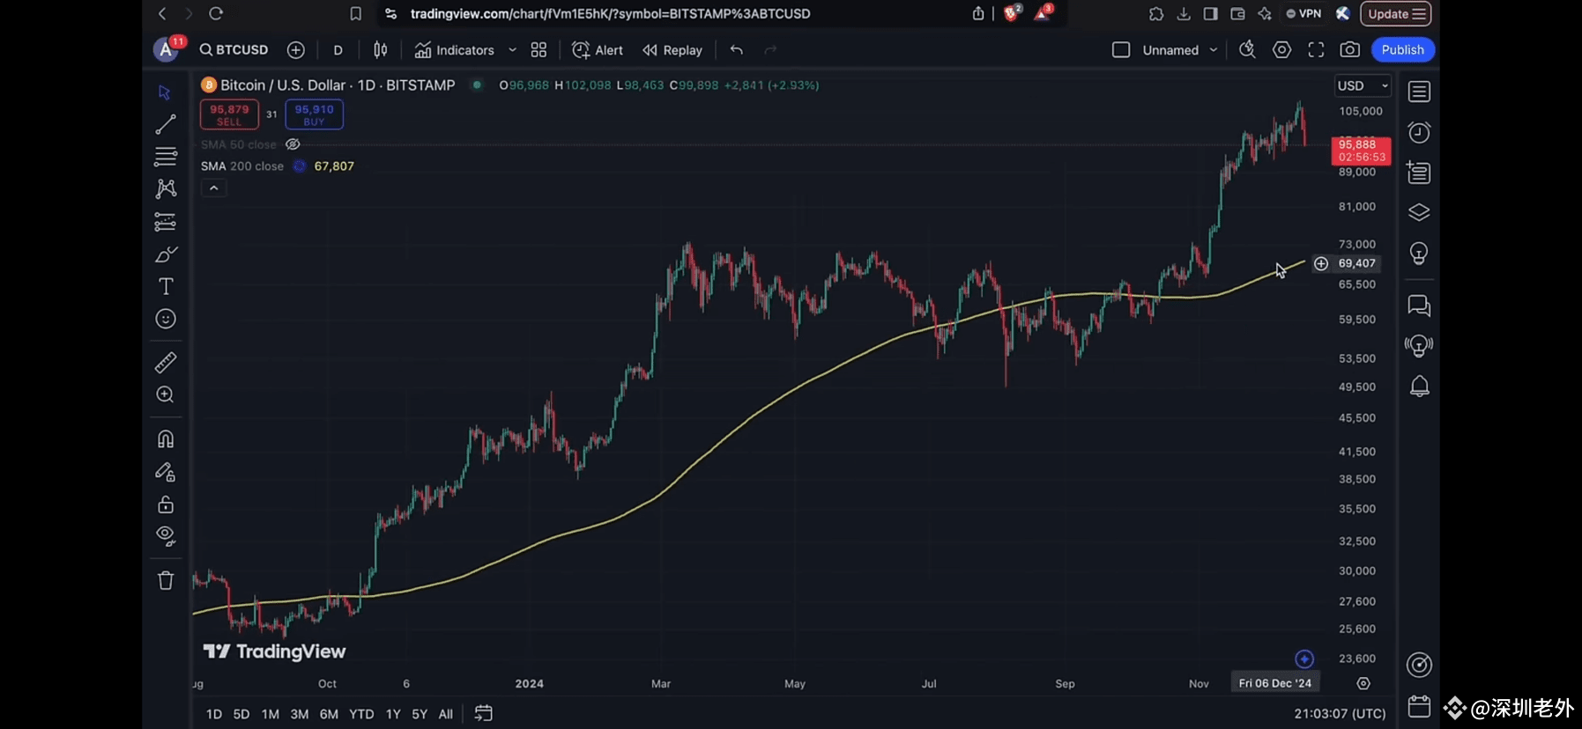The height and width of the screenshot is (729, 1582).
Task: Collapse the indicator legend chevron
Action: click(x=213, y=188)
